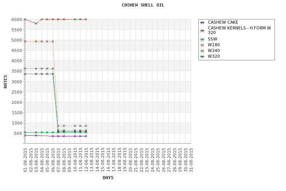Click the 21-08-2015 date label
The width and height of the screenshot is (286, 191).
pyautogui.click(x=136, y=160)
